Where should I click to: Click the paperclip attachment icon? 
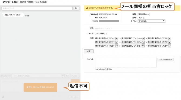point(3,97)
